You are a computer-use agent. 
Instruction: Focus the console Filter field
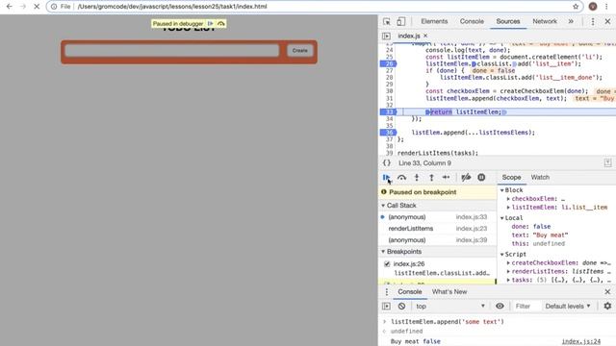(x=526, y=306)
